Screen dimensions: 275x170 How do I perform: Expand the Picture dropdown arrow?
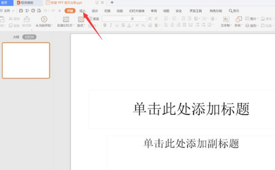point(258,19)
